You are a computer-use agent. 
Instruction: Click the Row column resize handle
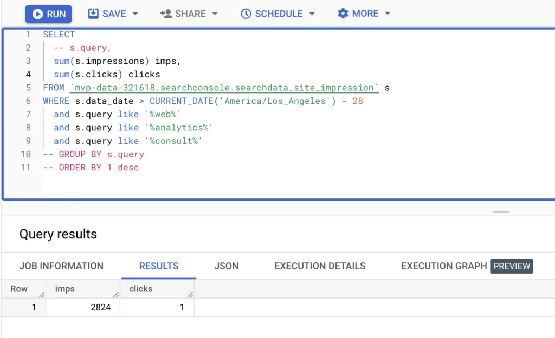point(41,294)
